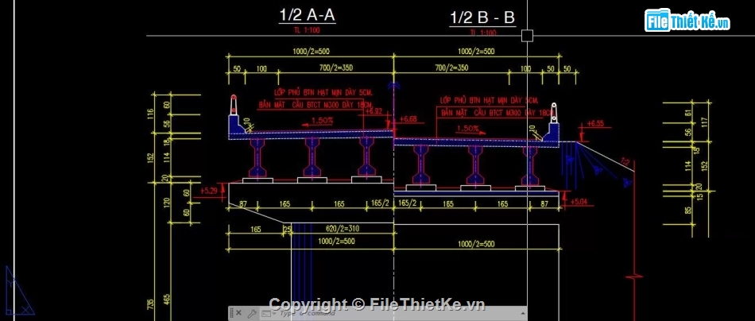Pick the 620/2=310 dimension text

pos(342,229)
